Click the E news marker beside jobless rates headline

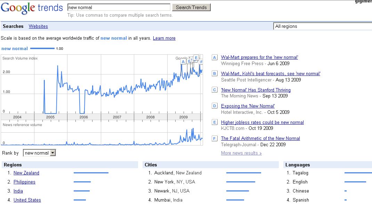click(x=215, y=122)
